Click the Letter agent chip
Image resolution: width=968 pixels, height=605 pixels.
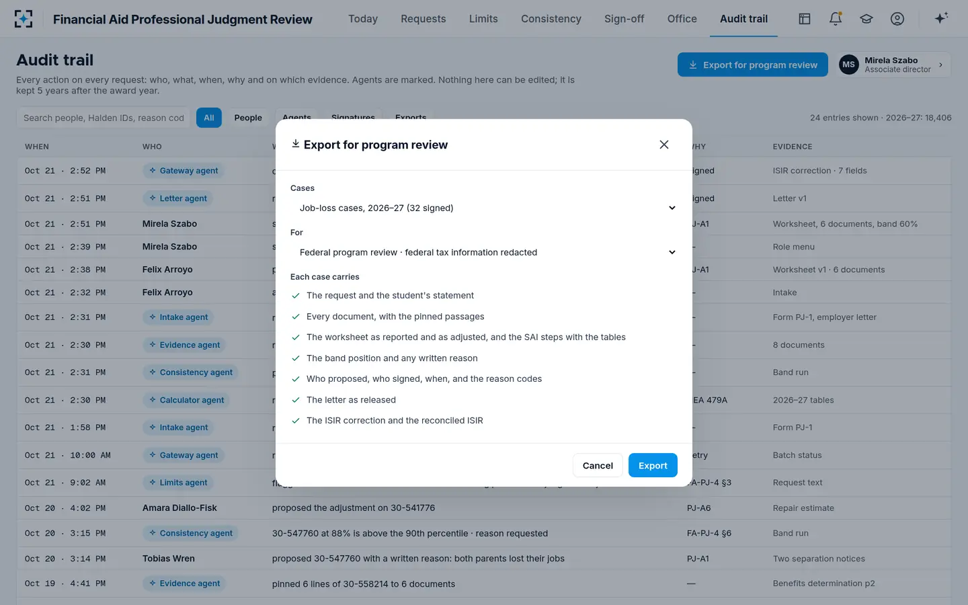(x=177, y=198)
